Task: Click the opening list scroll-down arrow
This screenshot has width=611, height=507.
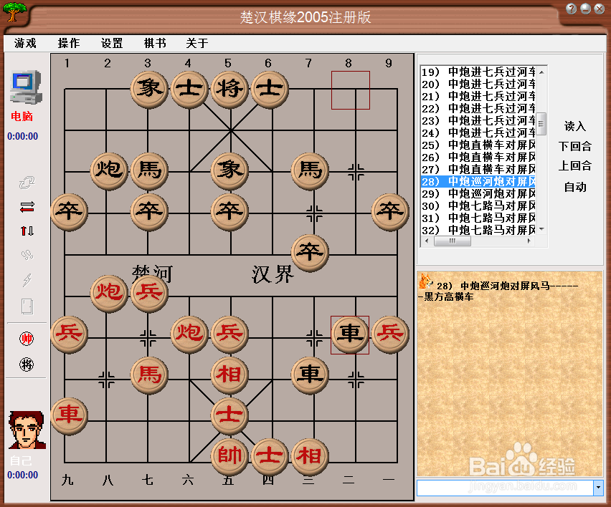Action: (x=541, y=229)
